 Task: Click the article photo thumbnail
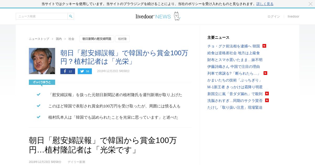tap(42, 61)
